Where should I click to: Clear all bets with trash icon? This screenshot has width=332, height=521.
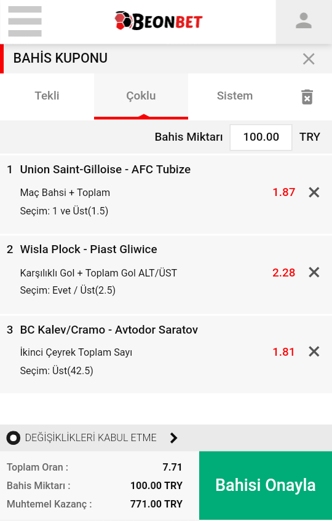[x=307, y=96]
